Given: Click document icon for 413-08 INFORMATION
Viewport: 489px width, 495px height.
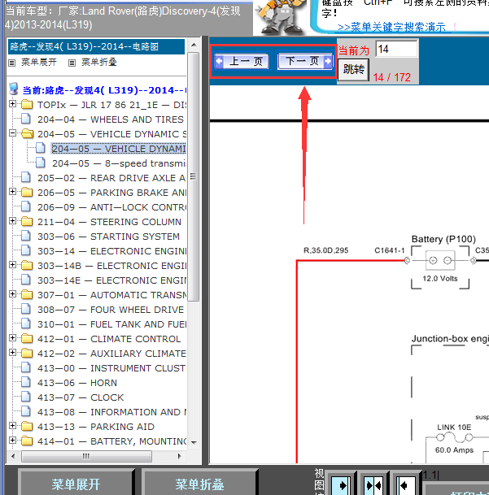Looking at the screenshot, I should (26, 411).
